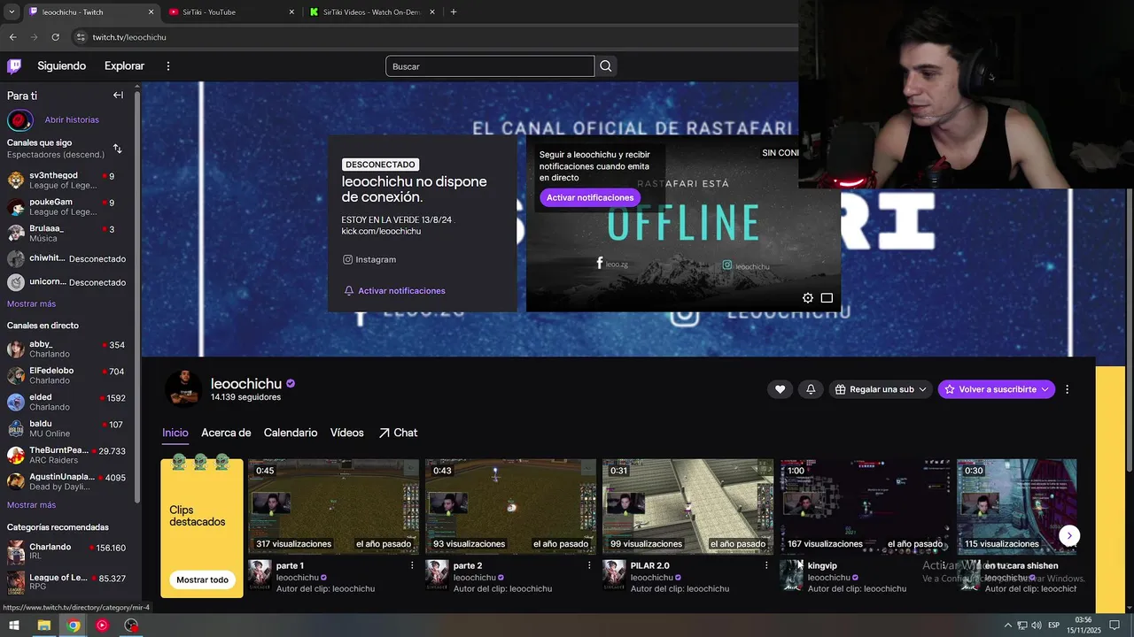The image size is (1134, 637).
Task: Open the ESP language indicator
Action: point(1053,625)
